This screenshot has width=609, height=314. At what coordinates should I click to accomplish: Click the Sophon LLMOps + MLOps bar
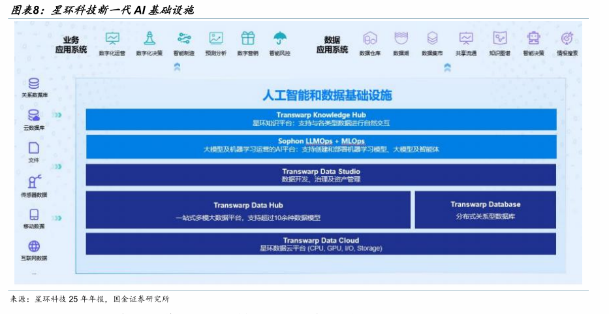pos(321,147)
